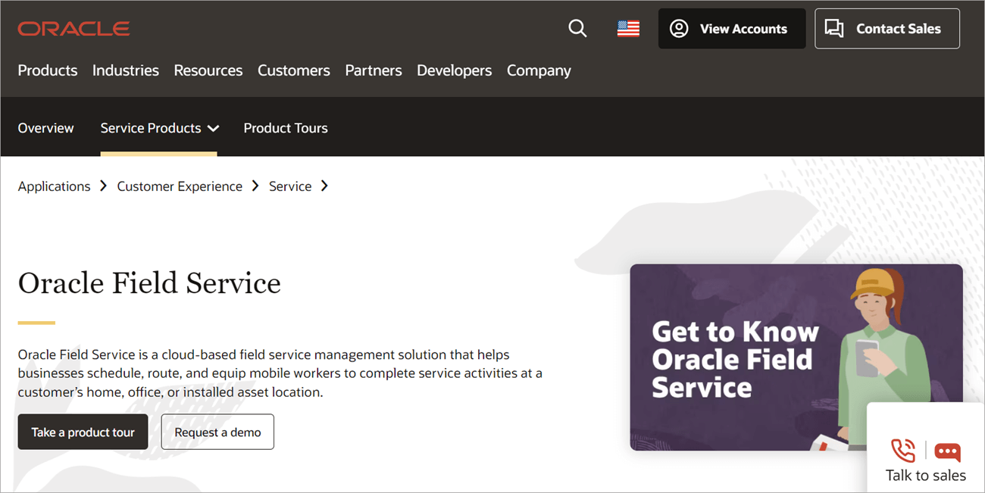Open the Partners menu
This screenshot has width=985, height=493.
point(374,70)
